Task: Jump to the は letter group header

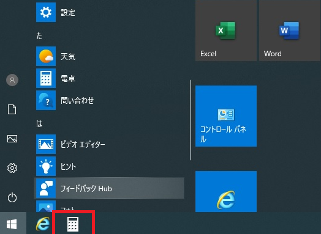Action: (39, 124)
